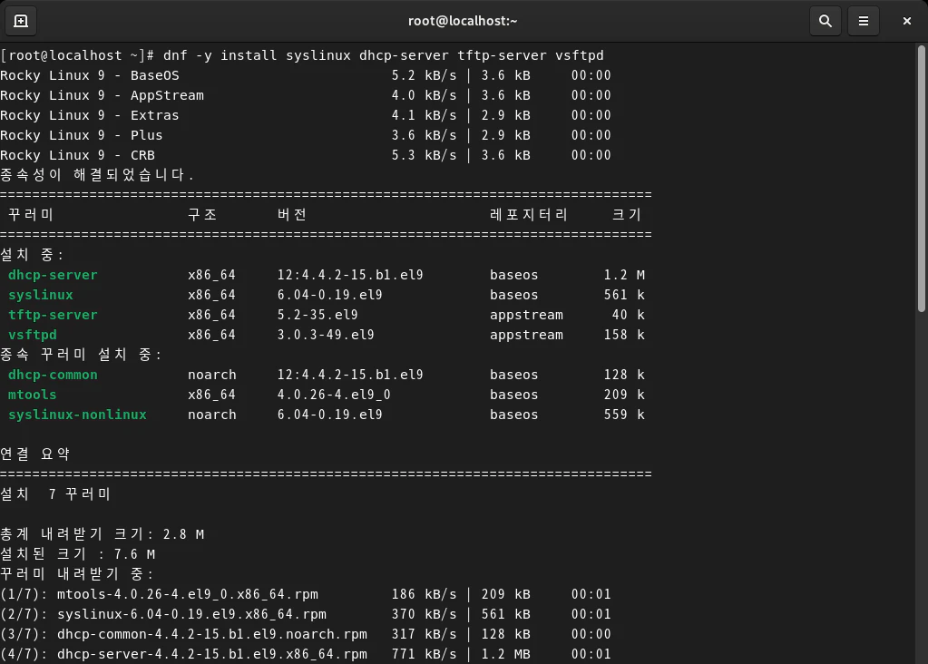The image size is (928, 664).
Task: Click the (3/7) dhcp-common rpm download line
Action: point(306,634)
